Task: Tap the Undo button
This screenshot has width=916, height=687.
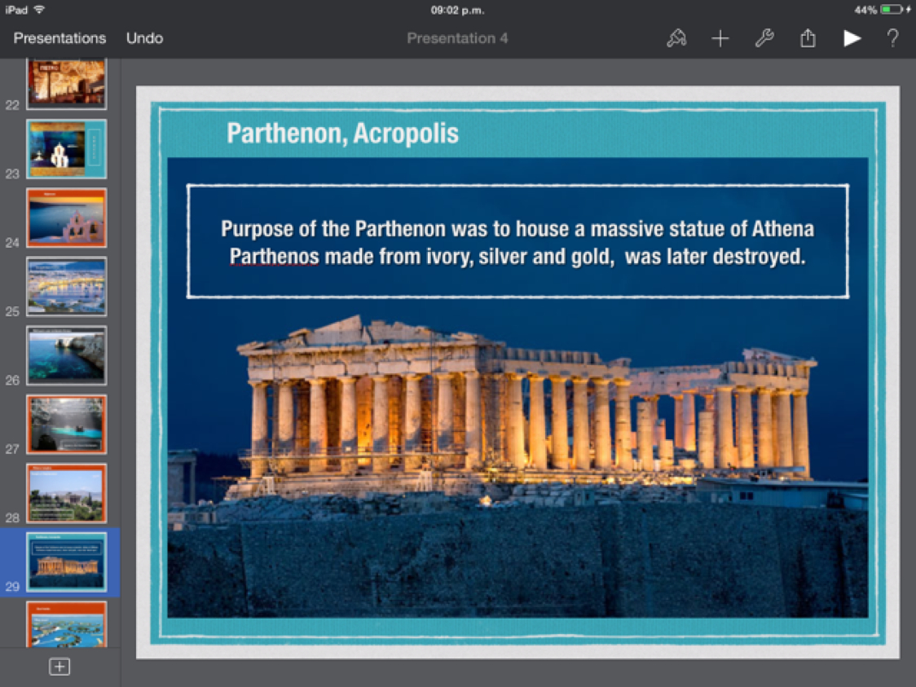Action: coord(144,38)
